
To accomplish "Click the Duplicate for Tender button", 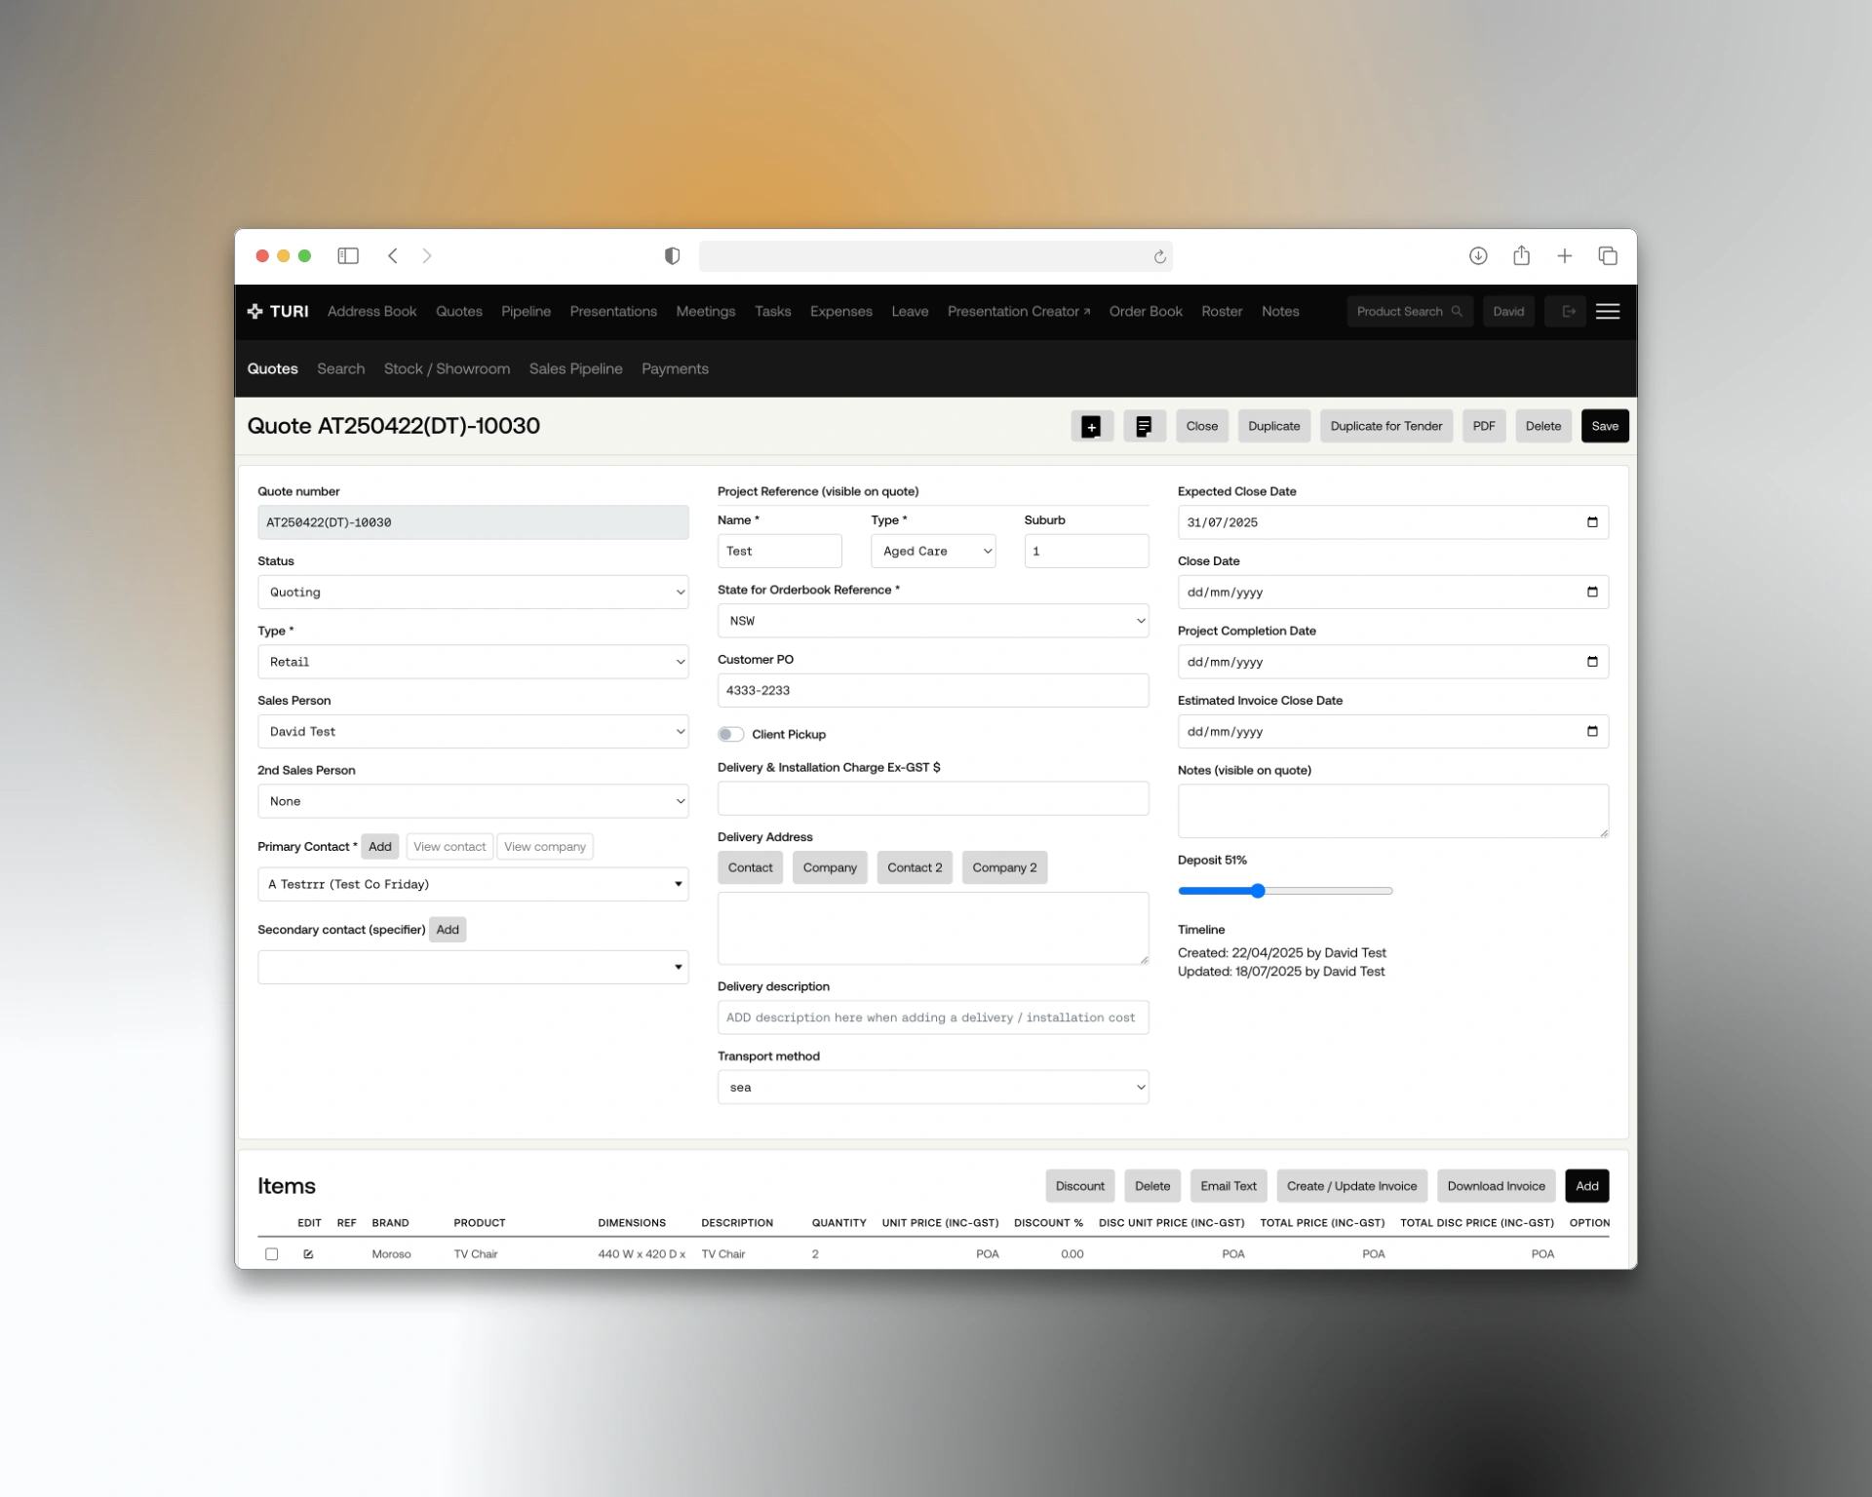I will click(x=1385, y=426).
